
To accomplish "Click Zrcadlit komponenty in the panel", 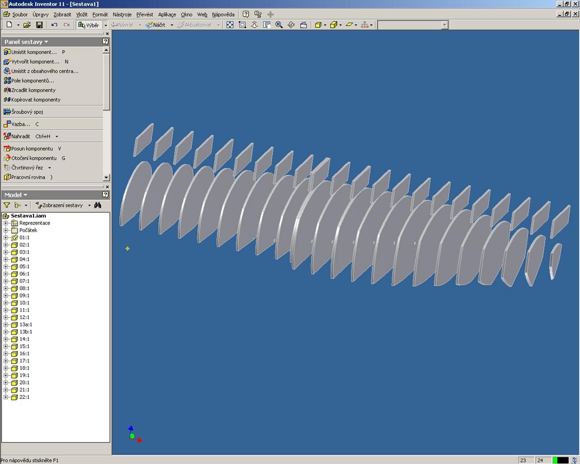I will click(x=33, y=90).
